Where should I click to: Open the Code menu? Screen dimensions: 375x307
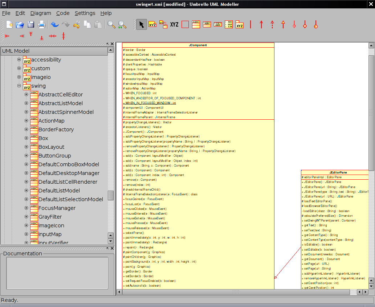[x=63, y=13]
